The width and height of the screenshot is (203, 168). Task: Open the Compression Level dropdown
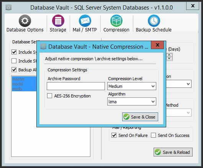coord(132,86)
